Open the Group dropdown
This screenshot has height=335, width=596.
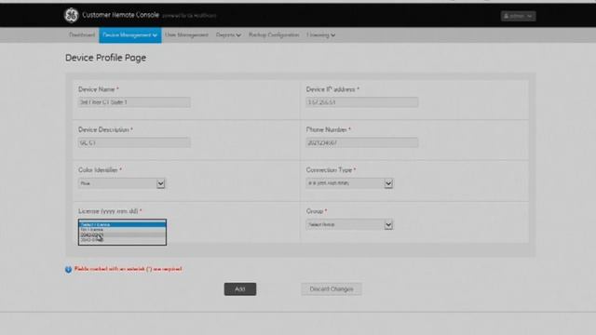[349, 224]
